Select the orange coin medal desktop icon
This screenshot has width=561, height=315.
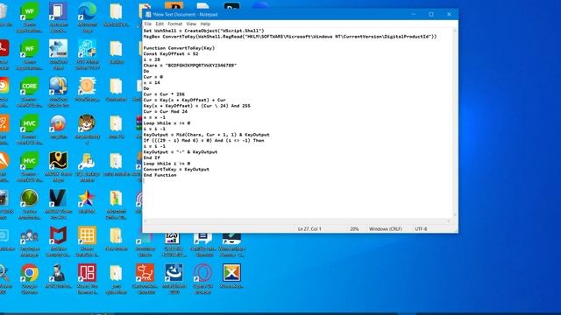[87, 86]
